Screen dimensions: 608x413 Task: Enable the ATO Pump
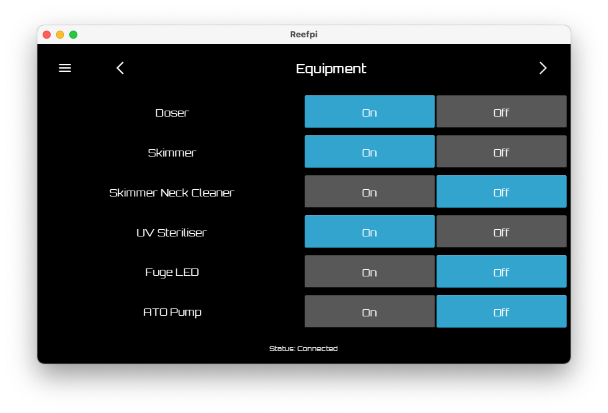(369, 311)
